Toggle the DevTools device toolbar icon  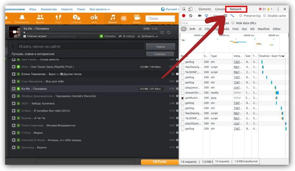(x=190, y=9)
